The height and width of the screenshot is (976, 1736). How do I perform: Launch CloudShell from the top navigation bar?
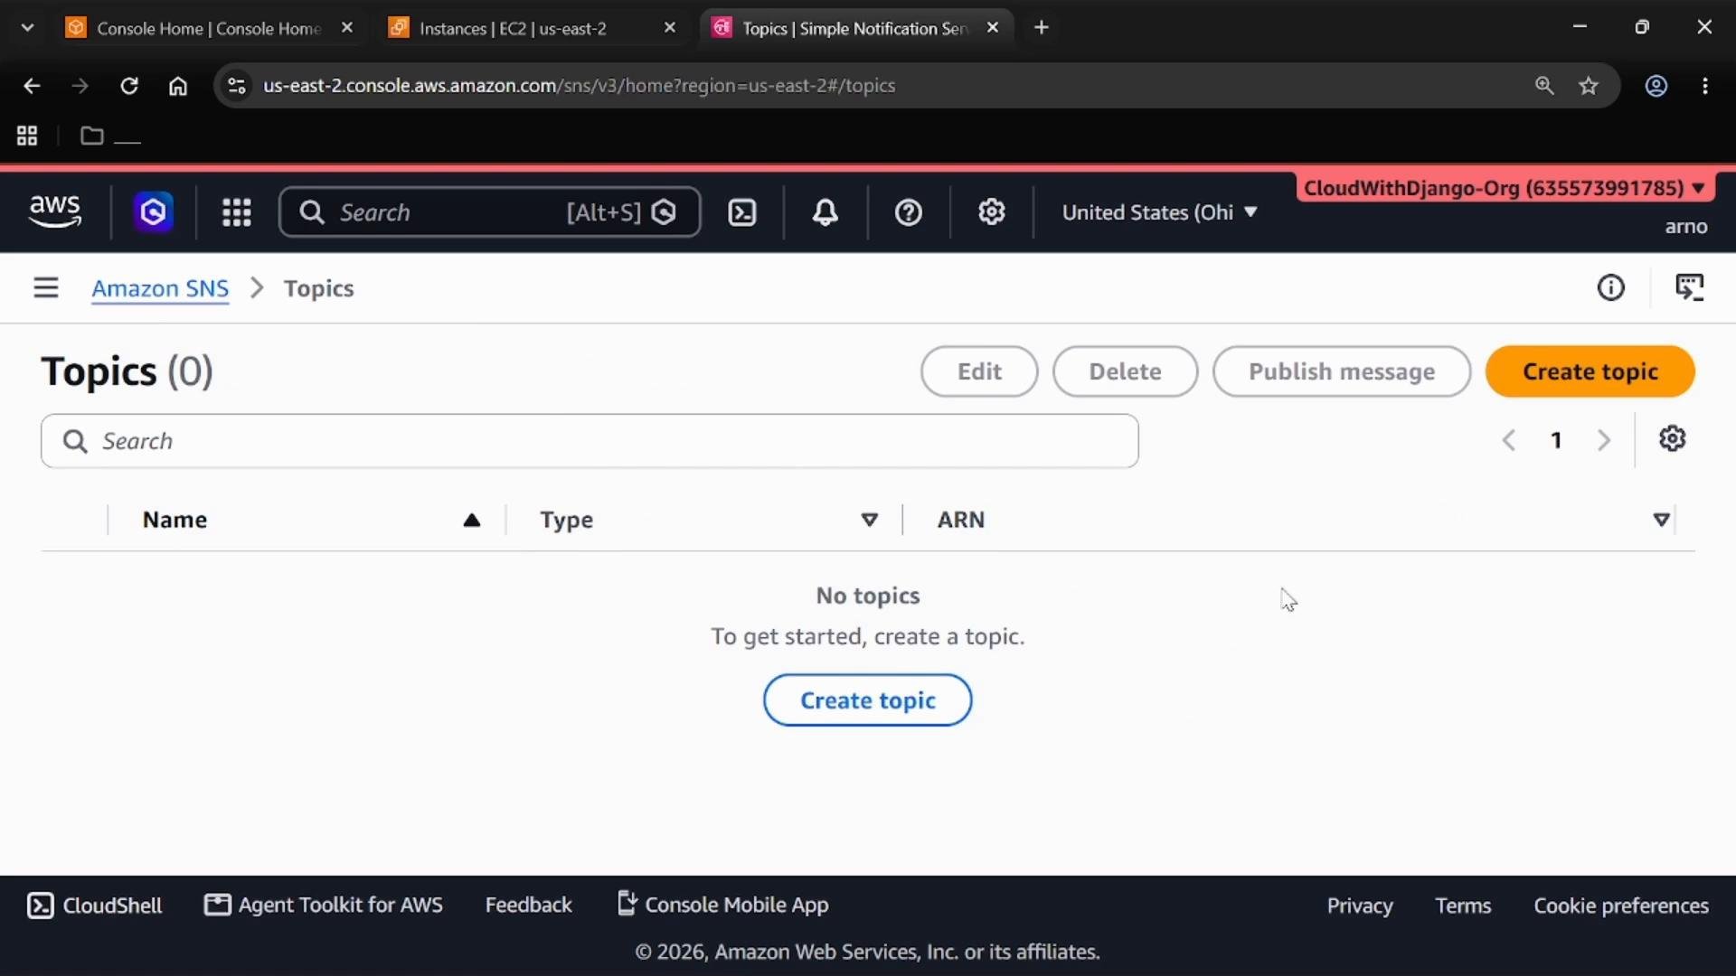[x=742, y=212]
